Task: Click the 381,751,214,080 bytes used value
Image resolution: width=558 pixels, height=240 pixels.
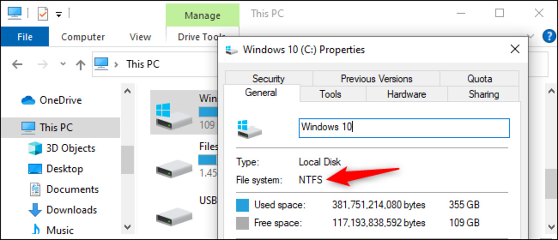Action: [x=379, y=204]
